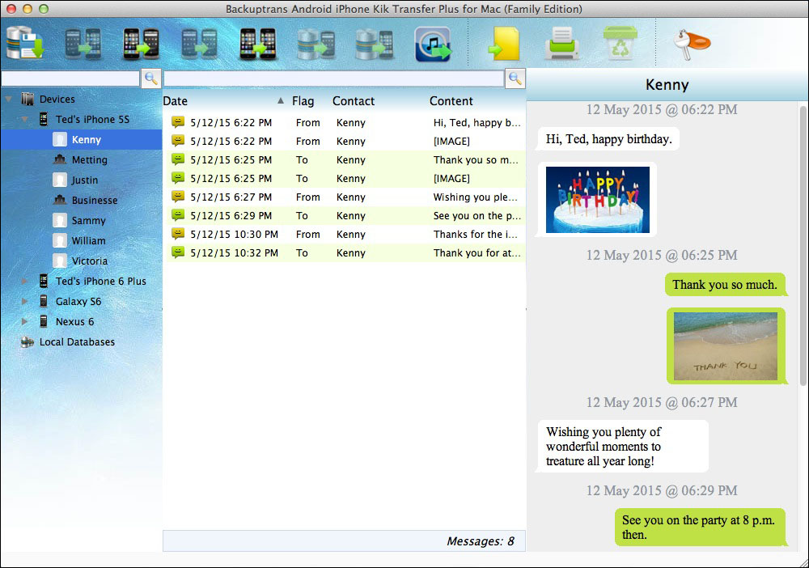Click the active iPhone-to-Android transfer toolbar icon
This screenshot has width=809, height=568.
point(141,44)
